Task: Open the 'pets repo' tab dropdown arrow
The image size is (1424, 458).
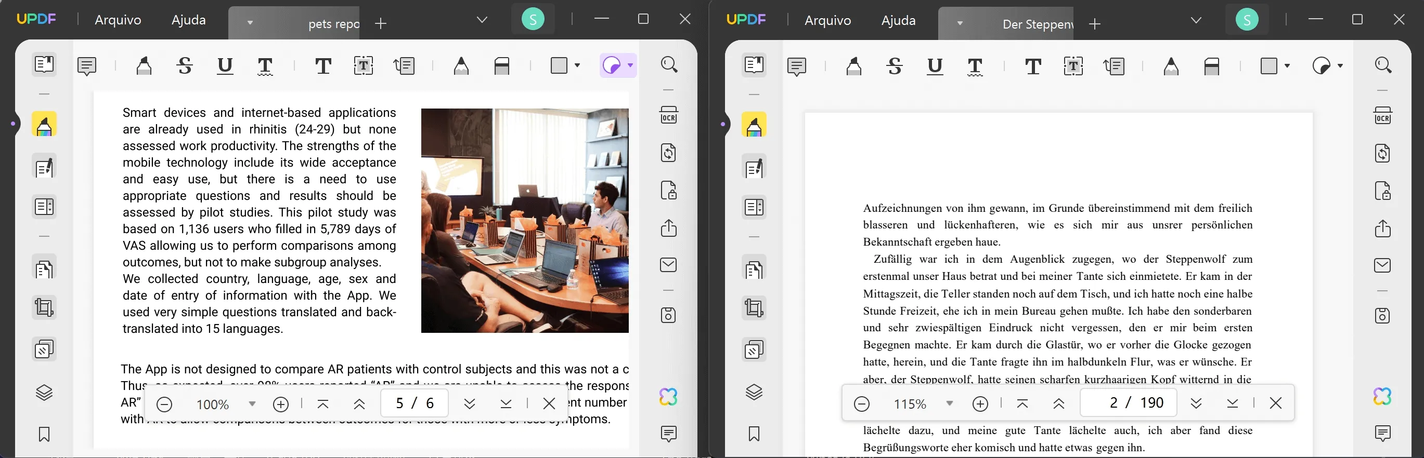Action: coord(250,23)
